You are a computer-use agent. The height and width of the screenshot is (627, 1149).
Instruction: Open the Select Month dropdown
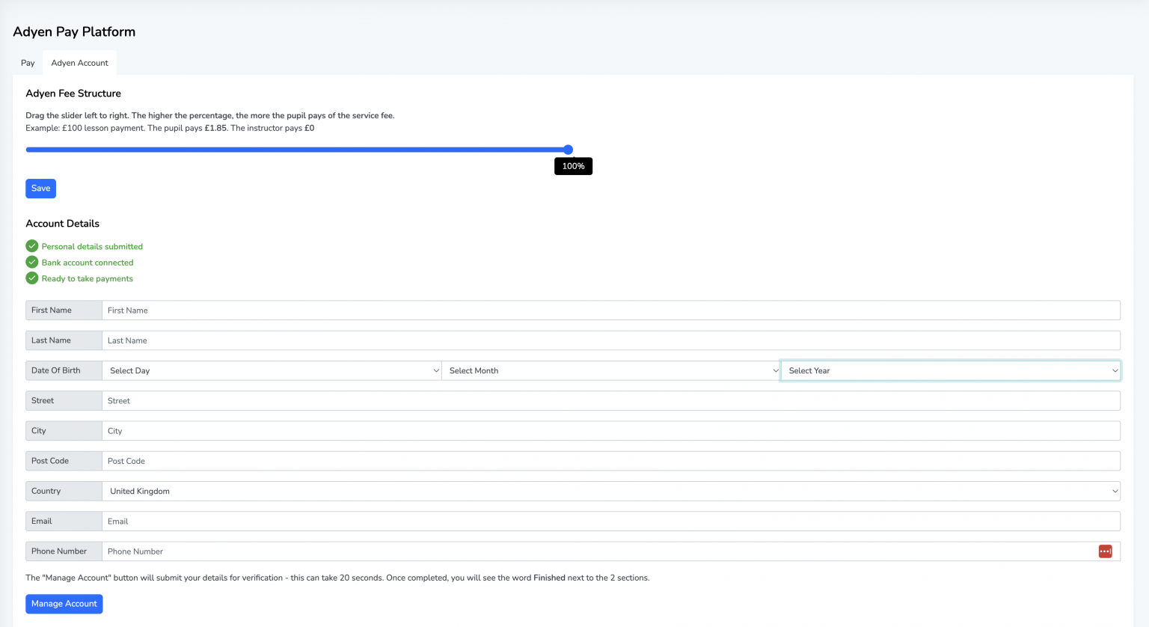point(611,370)
